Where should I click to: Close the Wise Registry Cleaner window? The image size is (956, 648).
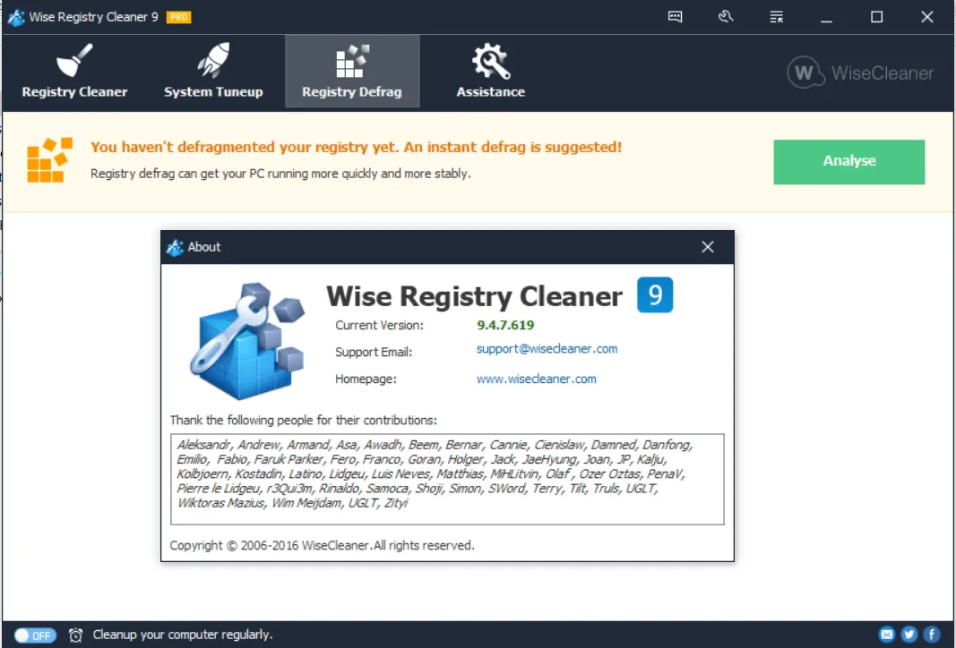[x=927, y=17]
